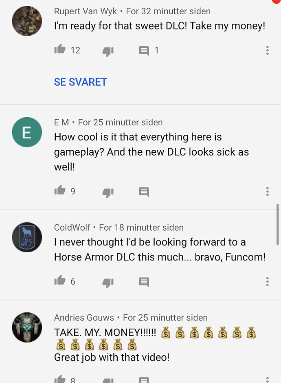
Task: Dislike E M's gameplay comment
Action: [x=108, y=192]
